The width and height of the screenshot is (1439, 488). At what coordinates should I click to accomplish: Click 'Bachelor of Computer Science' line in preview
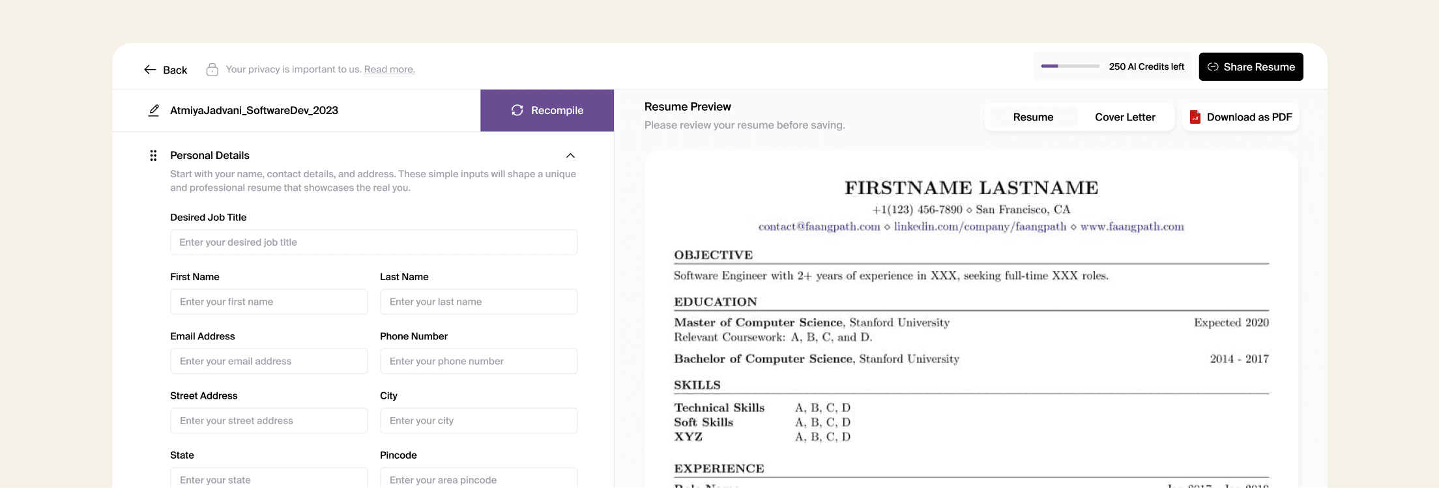pos(817,359)
